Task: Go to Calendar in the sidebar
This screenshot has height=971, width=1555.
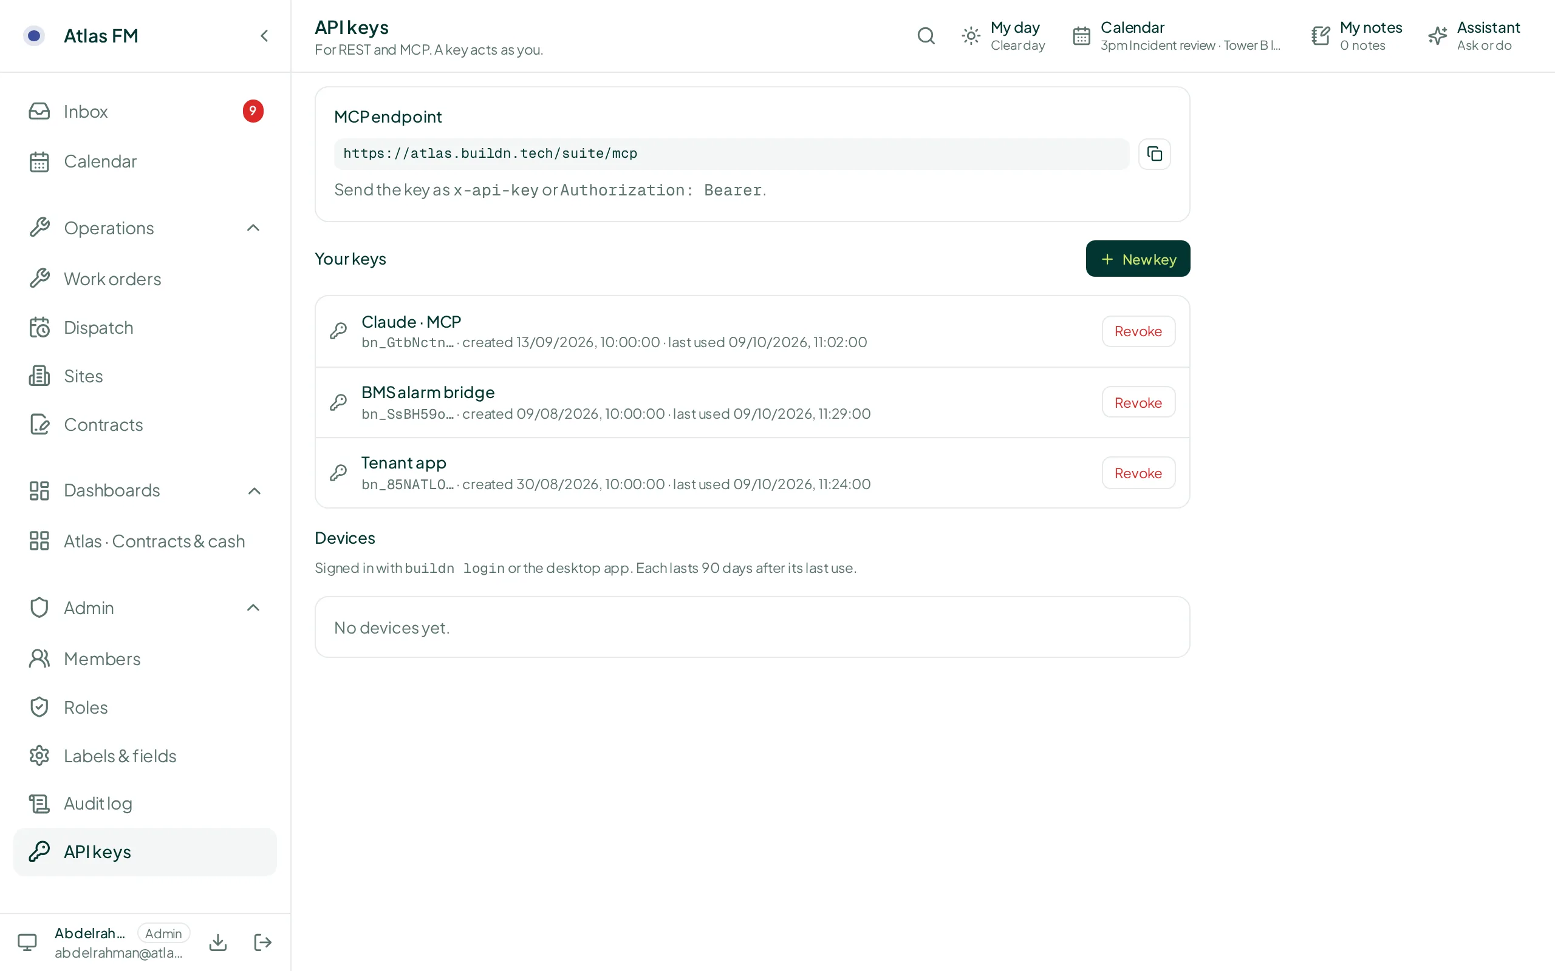Action: [x=145, y=162]
